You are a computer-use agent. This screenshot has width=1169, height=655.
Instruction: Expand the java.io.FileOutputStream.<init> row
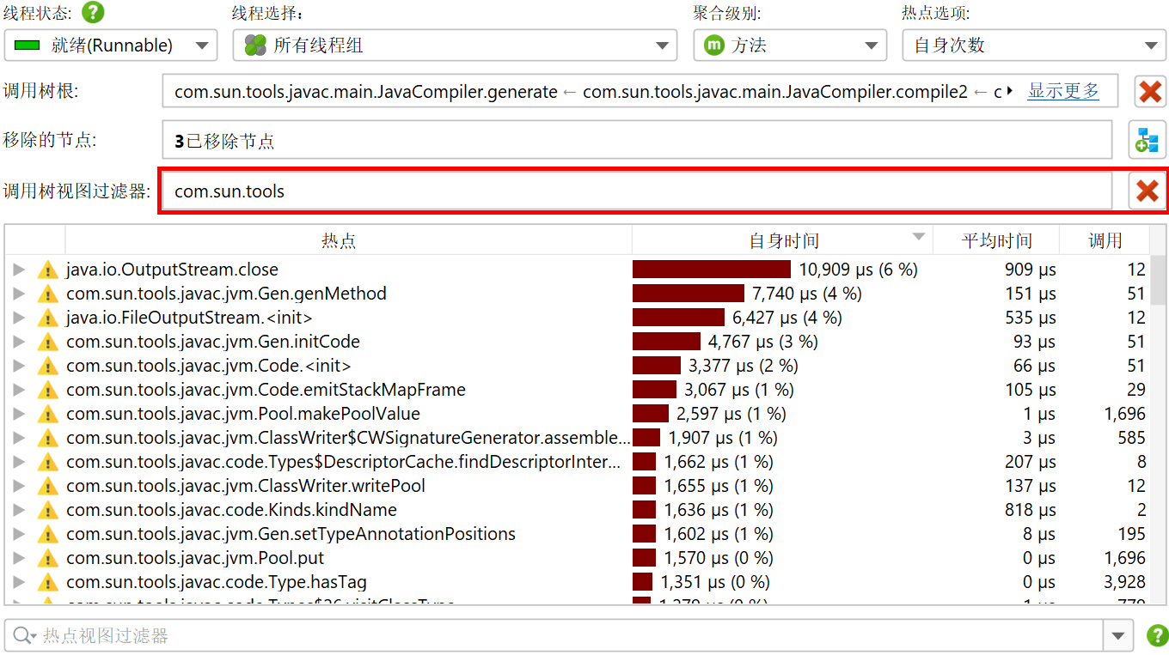[19, 318]
